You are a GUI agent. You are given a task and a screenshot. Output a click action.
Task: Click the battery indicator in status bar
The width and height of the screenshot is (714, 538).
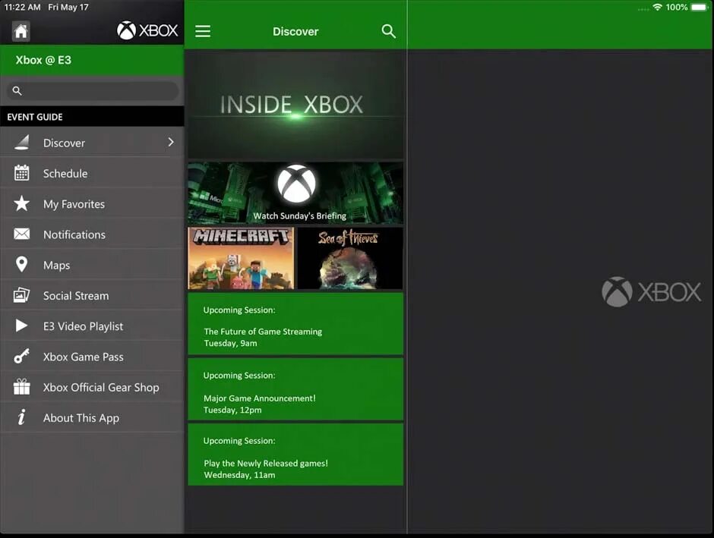point(699,8)
